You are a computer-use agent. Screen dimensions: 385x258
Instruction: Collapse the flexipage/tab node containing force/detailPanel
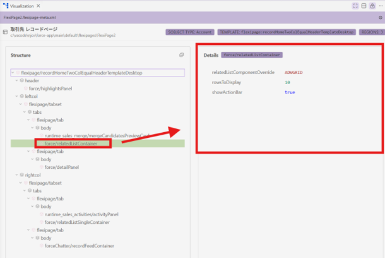tap(28, 152)
